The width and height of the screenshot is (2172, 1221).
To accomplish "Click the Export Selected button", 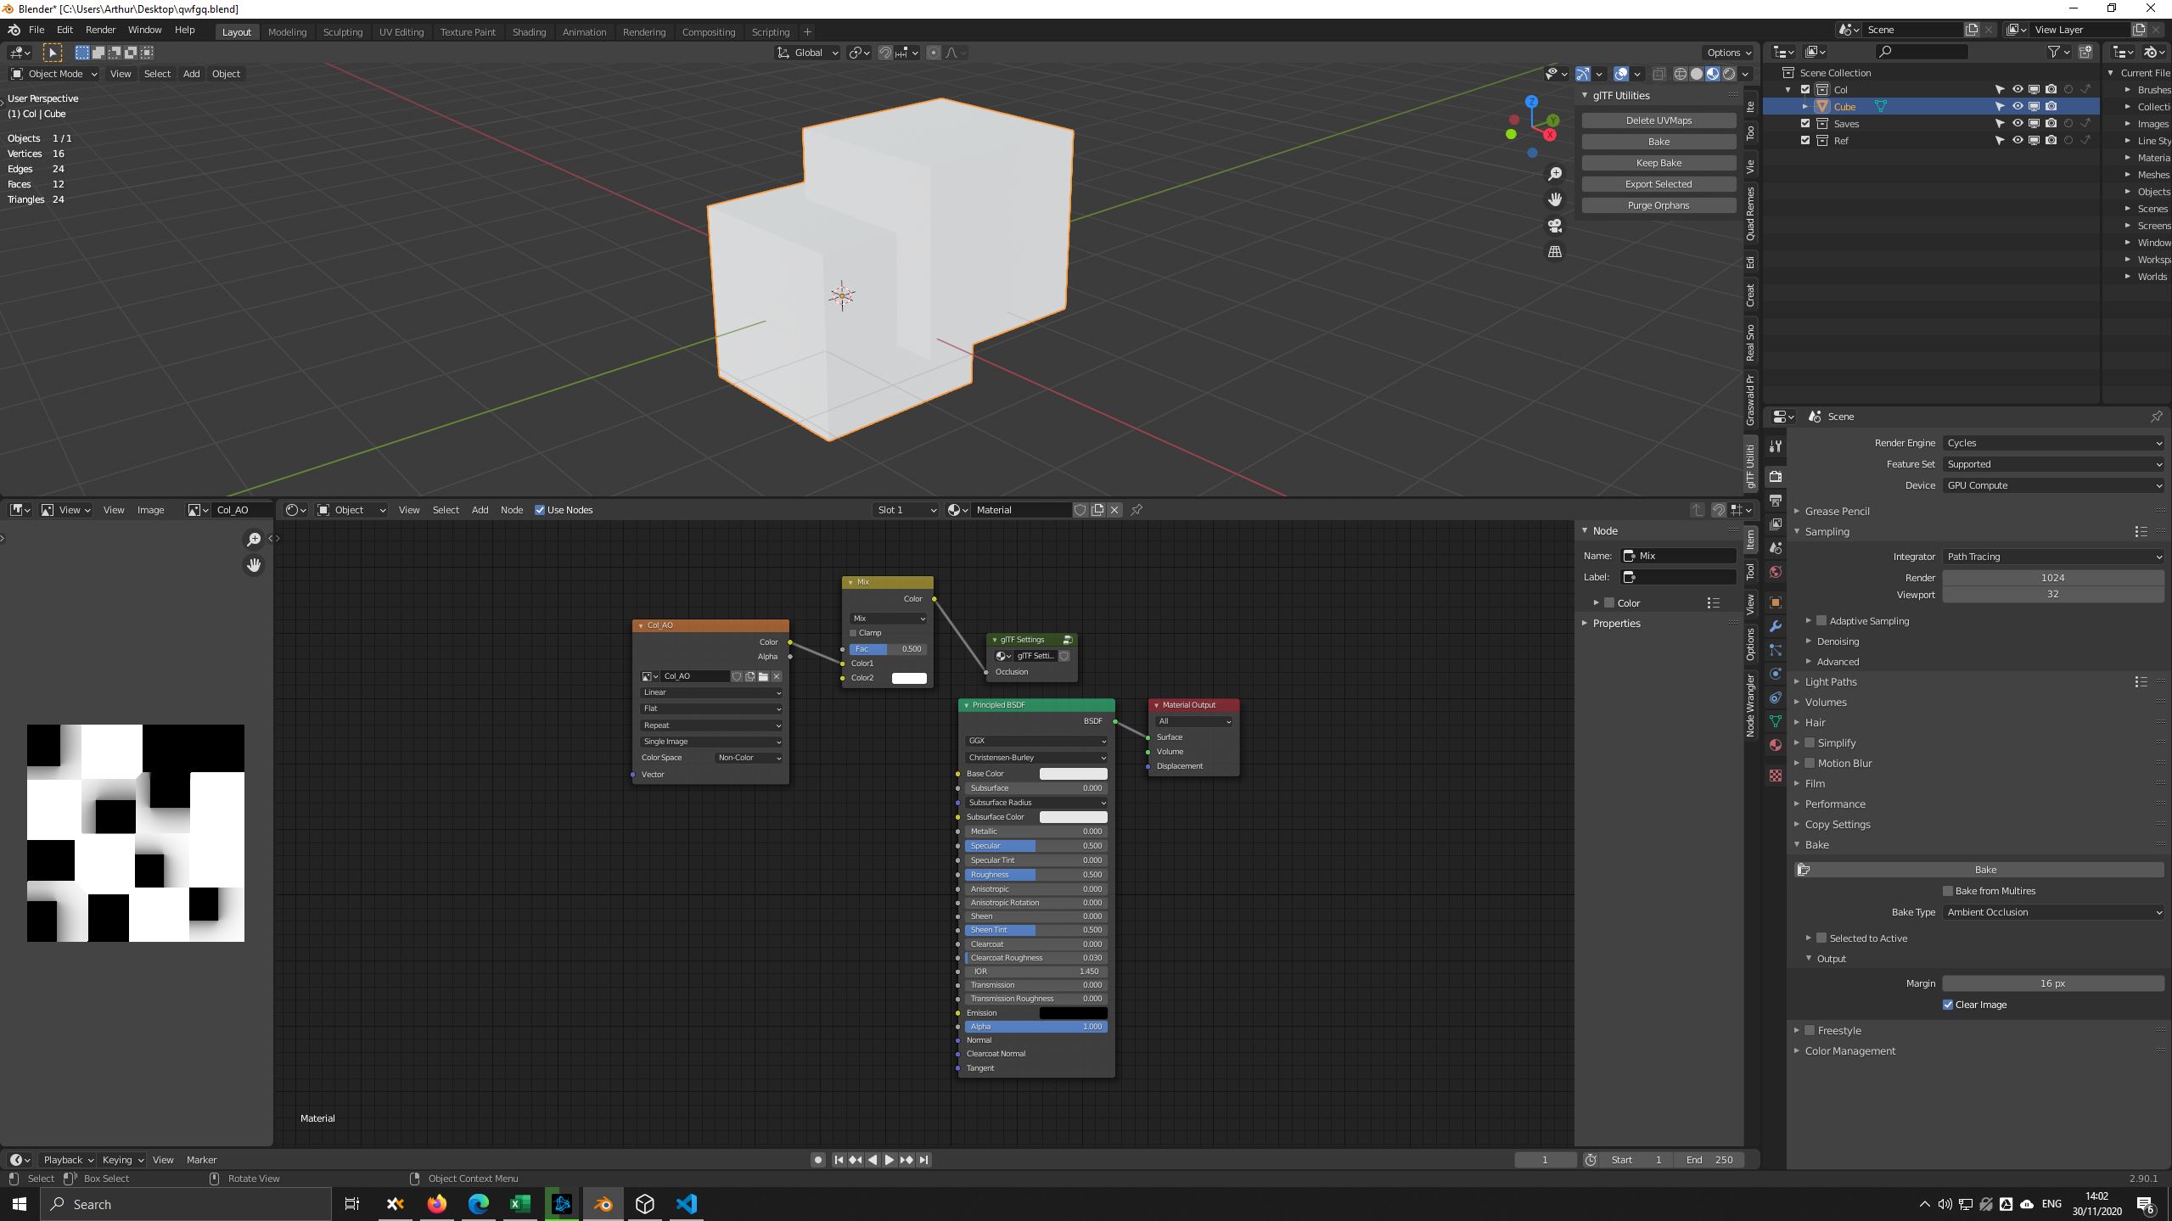I will pyautogui.click(x=1658, y=184).
